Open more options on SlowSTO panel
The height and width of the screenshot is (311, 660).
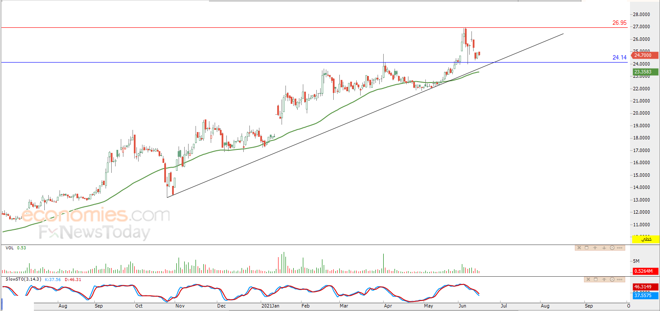point(620,279)
